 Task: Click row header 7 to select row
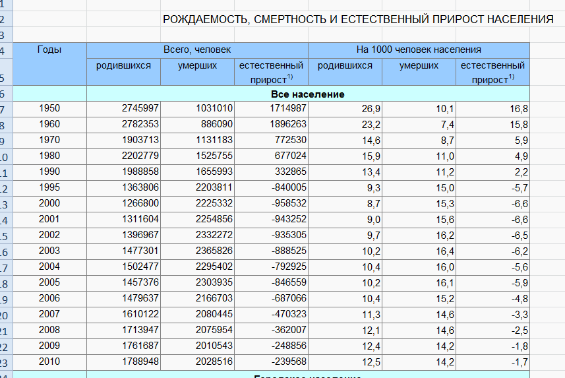3,109
